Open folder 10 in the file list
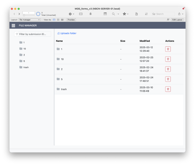 [x=60, y=59]
